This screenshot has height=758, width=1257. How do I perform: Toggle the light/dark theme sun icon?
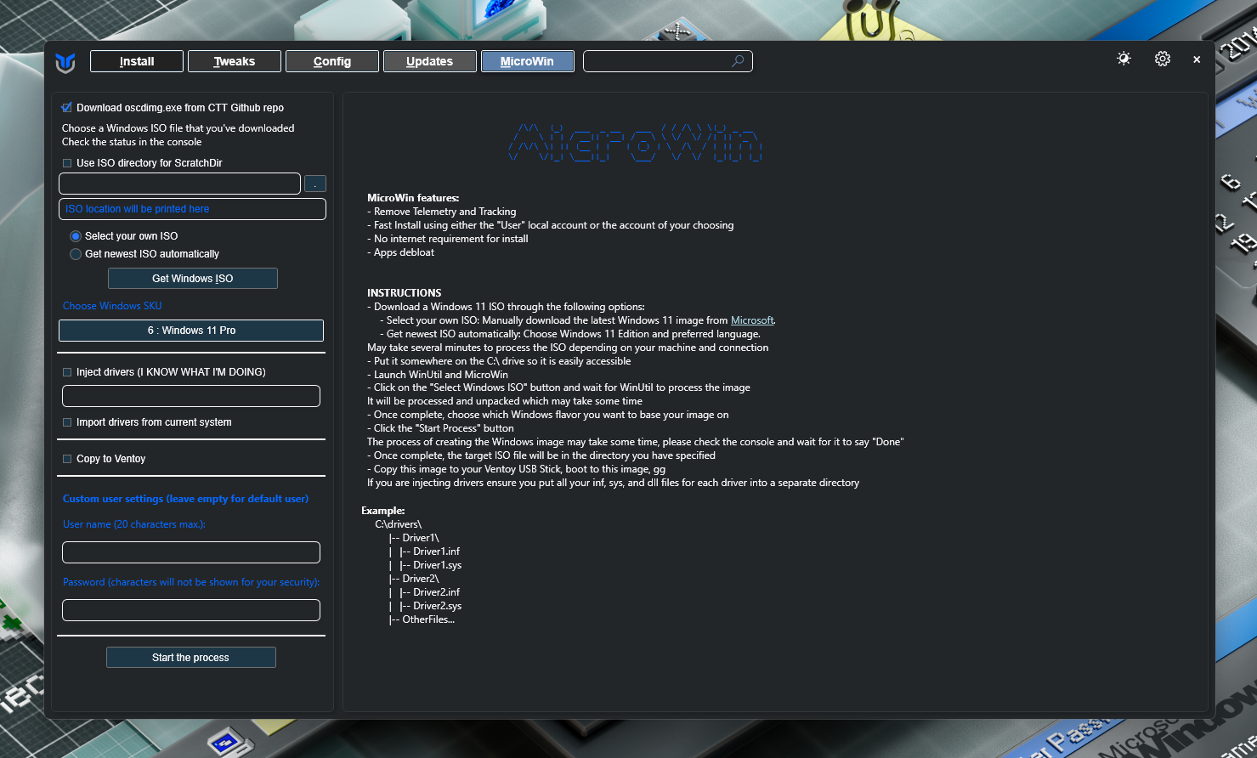coord(1124,59)
